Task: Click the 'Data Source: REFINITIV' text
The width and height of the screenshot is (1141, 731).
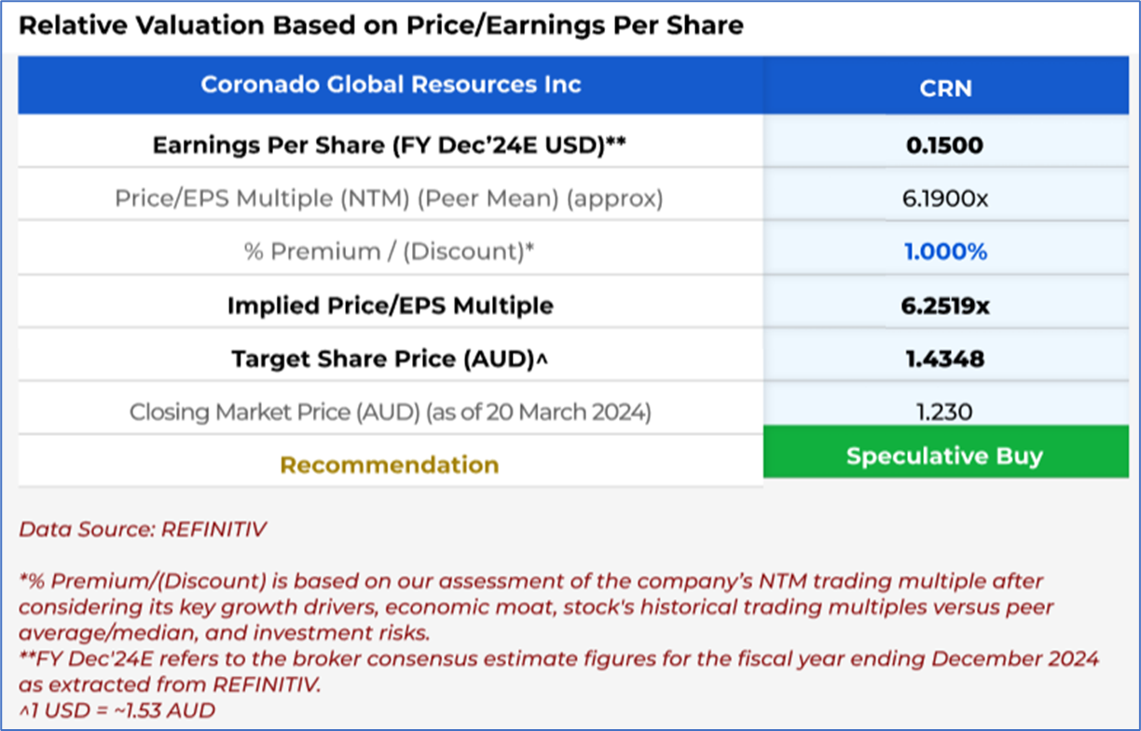Action: (143, 530)
